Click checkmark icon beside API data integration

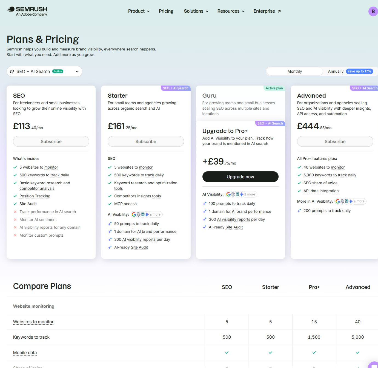coord(299,191)
